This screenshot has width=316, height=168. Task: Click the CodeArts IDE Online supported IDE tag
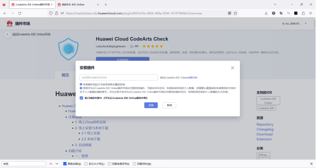[x=268, y=101]
